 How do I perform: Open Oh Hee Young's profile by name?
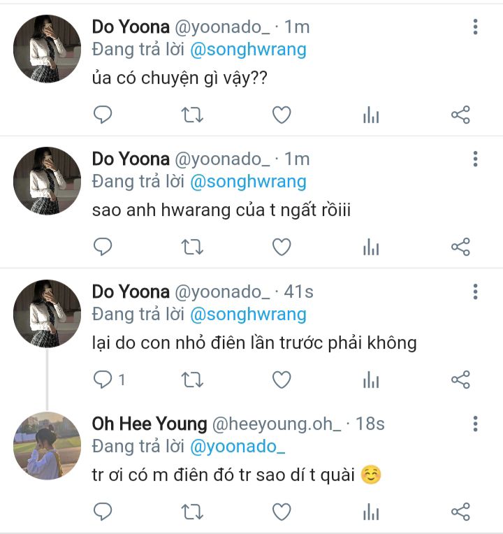150,424
